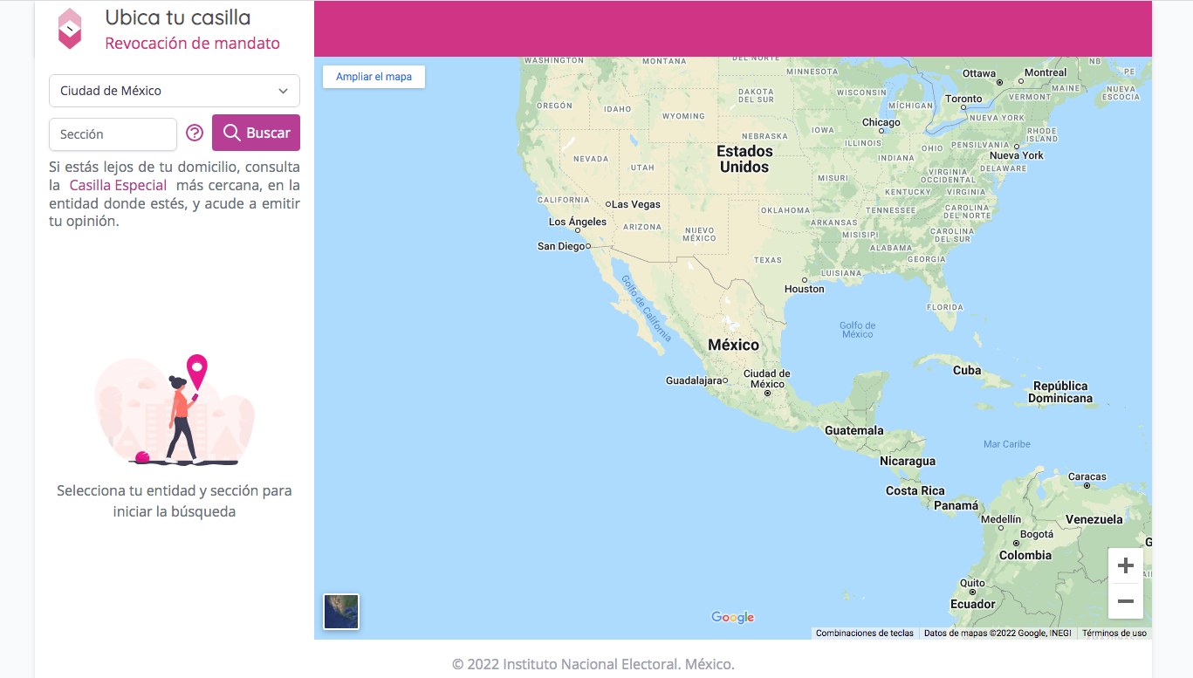Switch to satellite view thumbnail
The image size is (1193, 678).
[x=341, y=611]
